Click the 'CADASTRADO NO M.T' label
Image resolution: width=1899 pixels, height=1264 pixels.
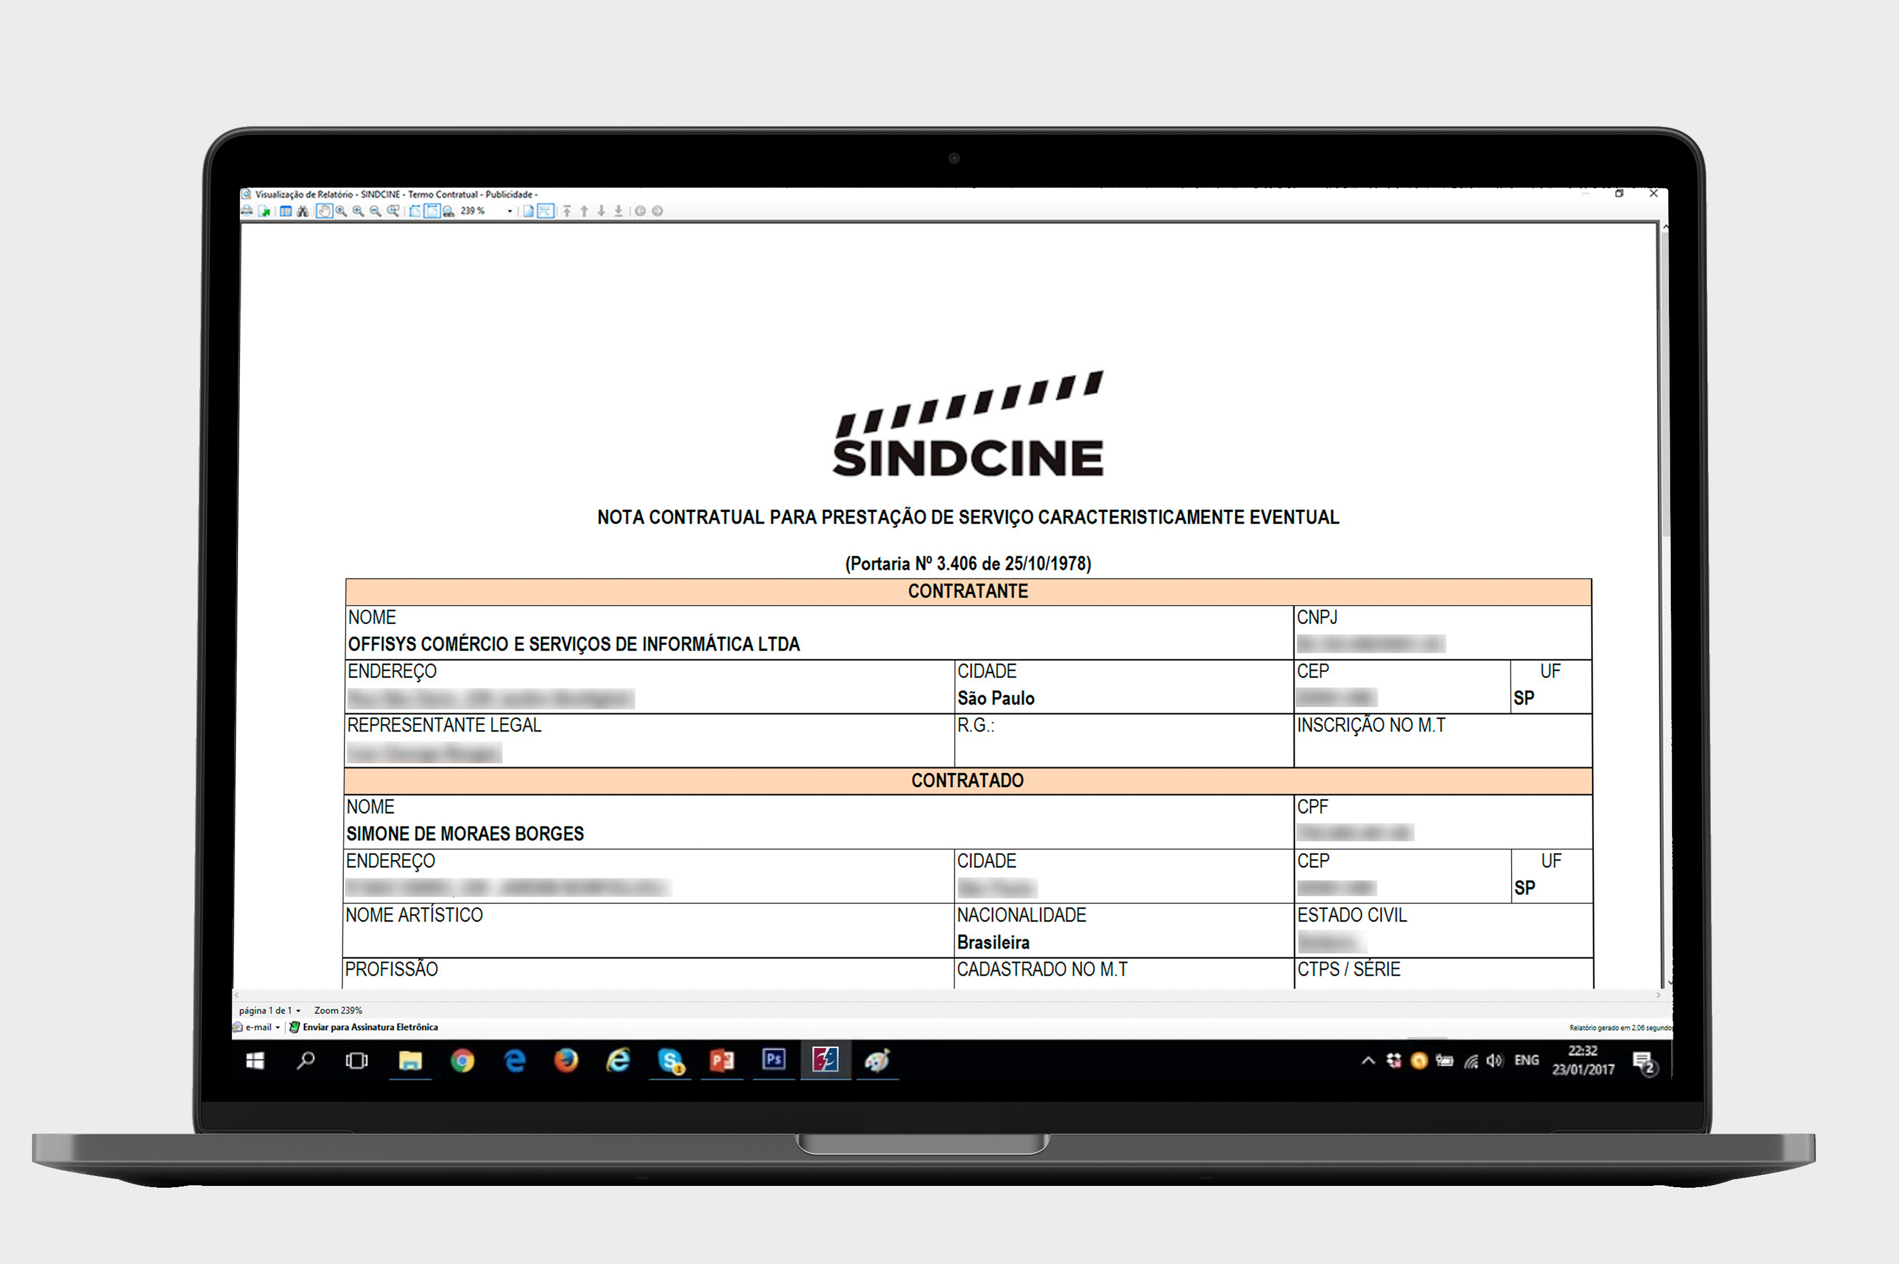[x=1042, y=969]
